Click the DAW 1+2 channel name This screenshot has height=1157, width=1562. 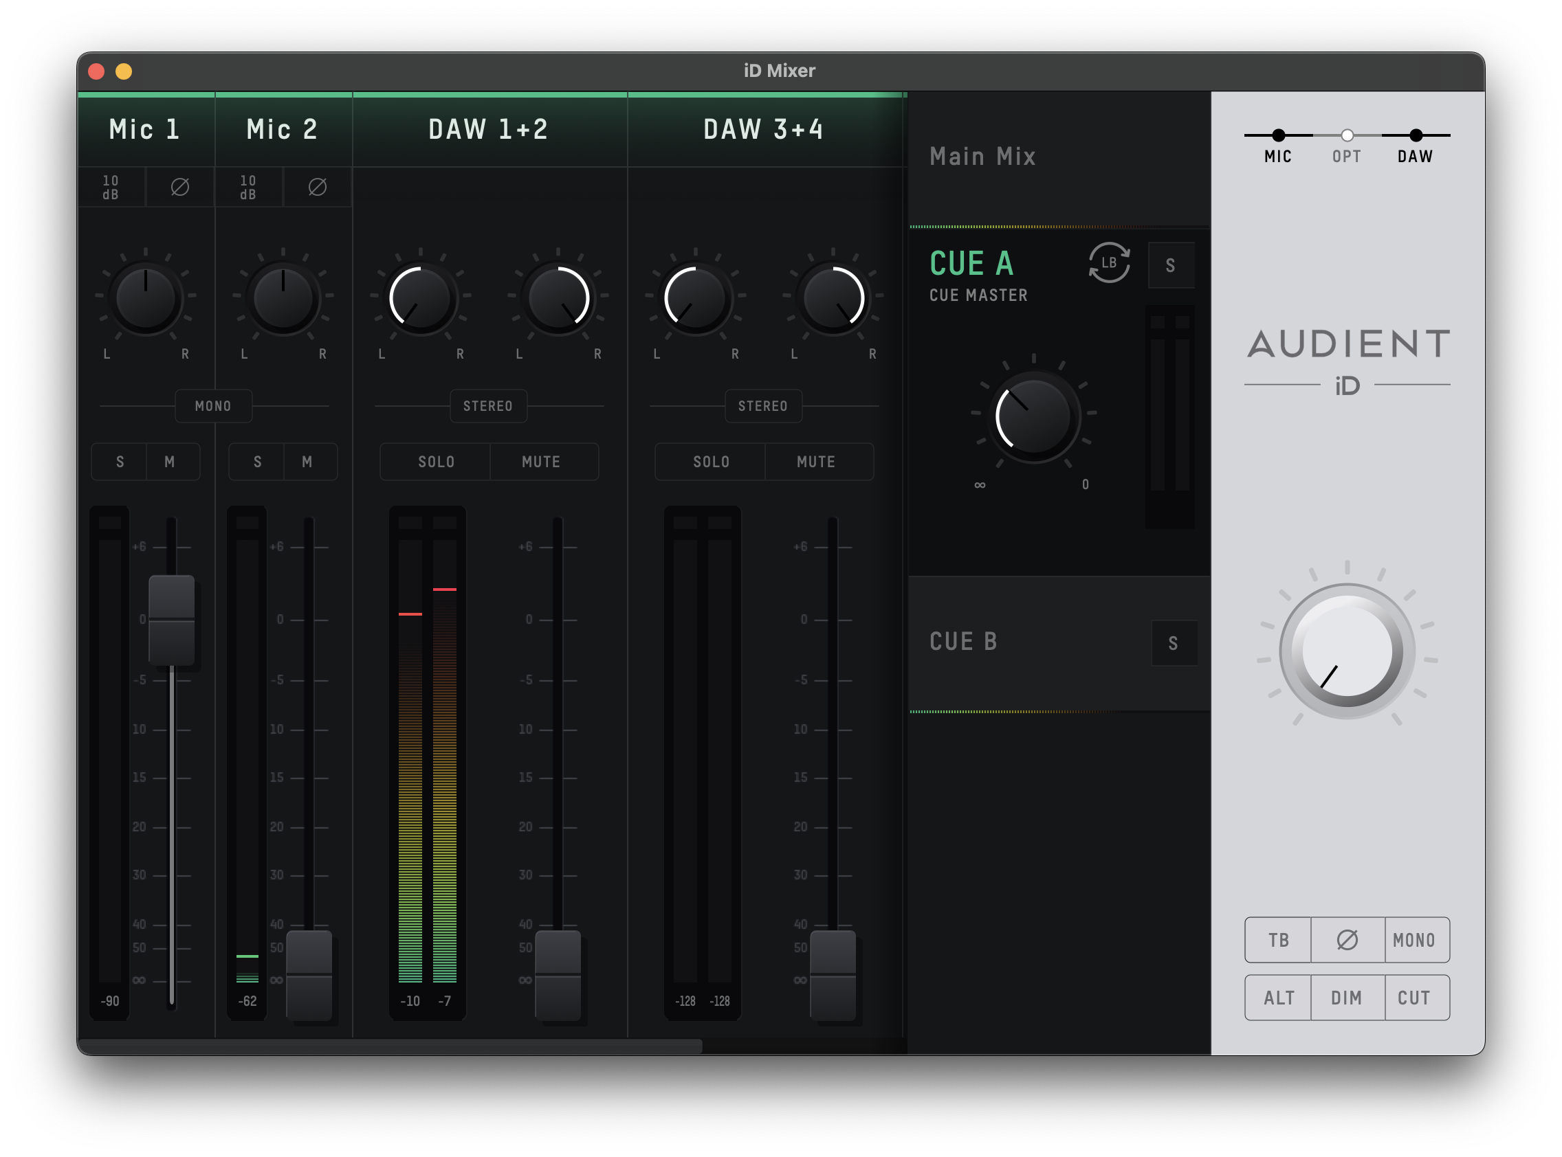pos(488,130)
